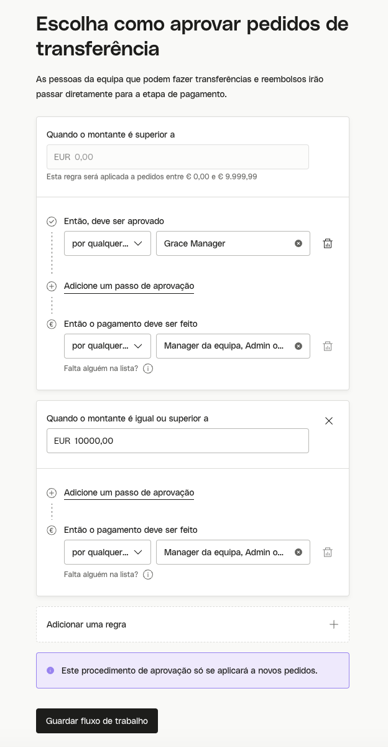The image size is (388, 747).
Task: Clear payers field in first rule
Action: tap(298, 346)
